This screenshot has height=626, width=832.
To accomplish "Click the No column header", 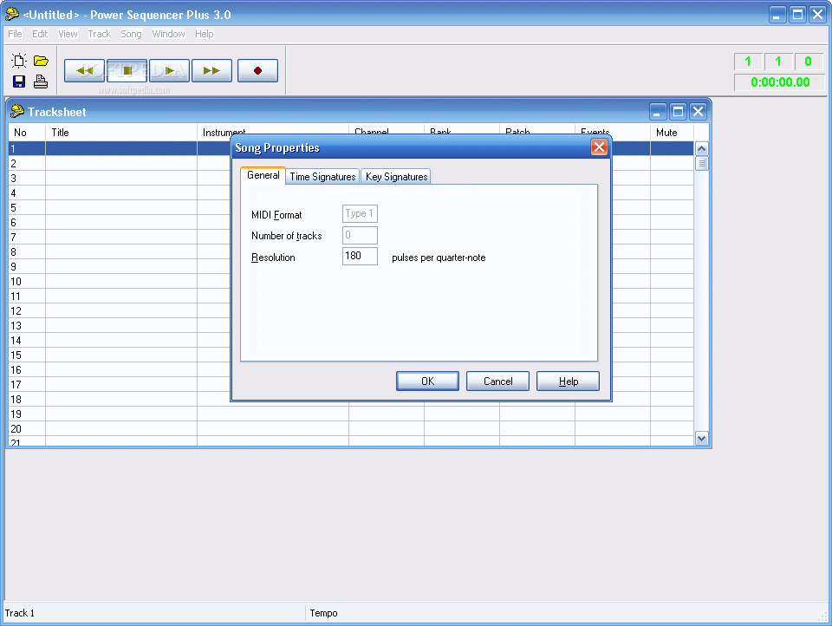I will pyautogui.click(x=27, y=132).
